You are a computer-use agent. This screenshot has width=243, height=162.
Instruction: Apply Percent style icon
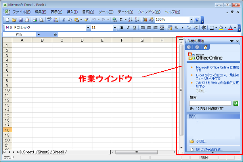[x=176, y=28]
